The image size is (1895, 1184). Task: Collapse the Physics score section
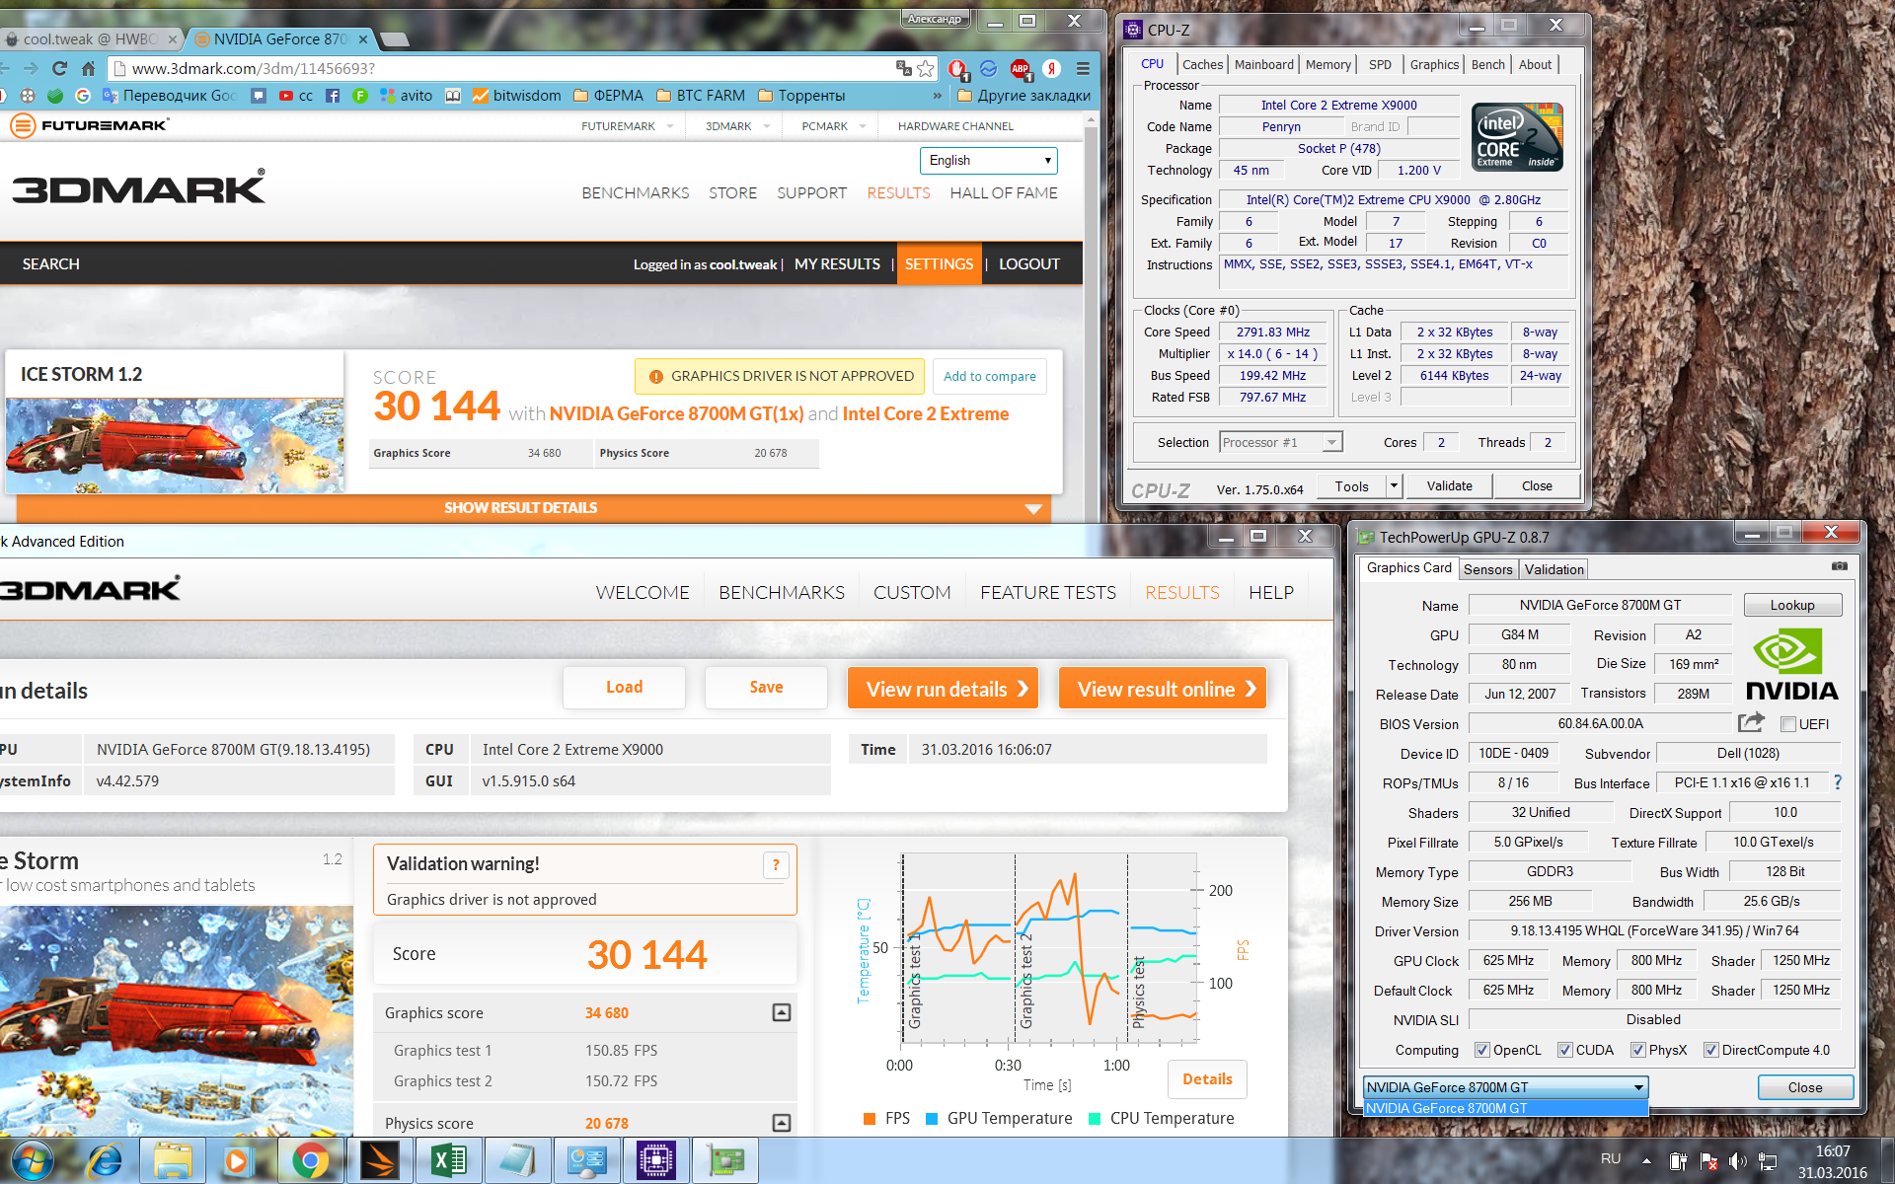point(782,1123)
